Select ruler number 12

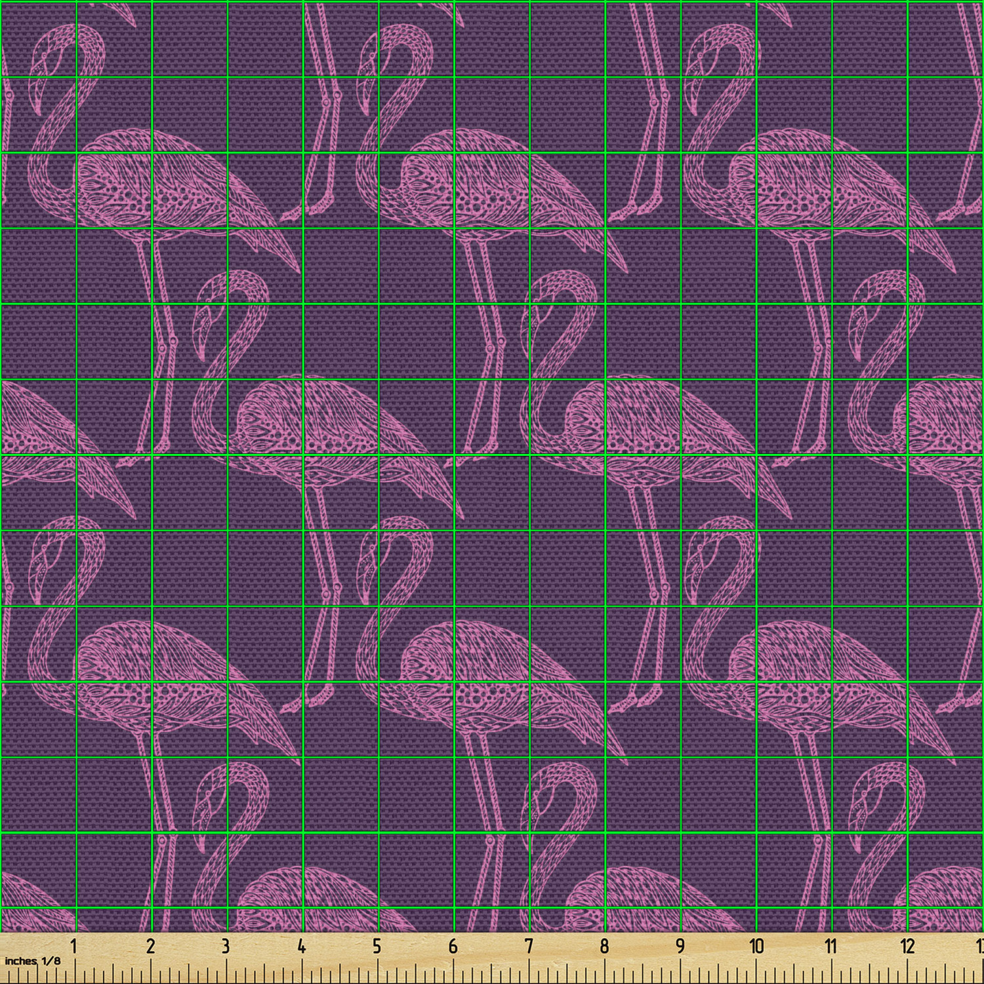(x=908, y=947)
